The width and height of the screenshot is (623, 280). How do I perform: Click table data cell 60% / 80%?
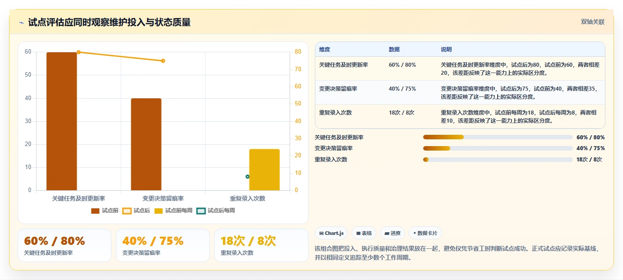pos(402,65)
